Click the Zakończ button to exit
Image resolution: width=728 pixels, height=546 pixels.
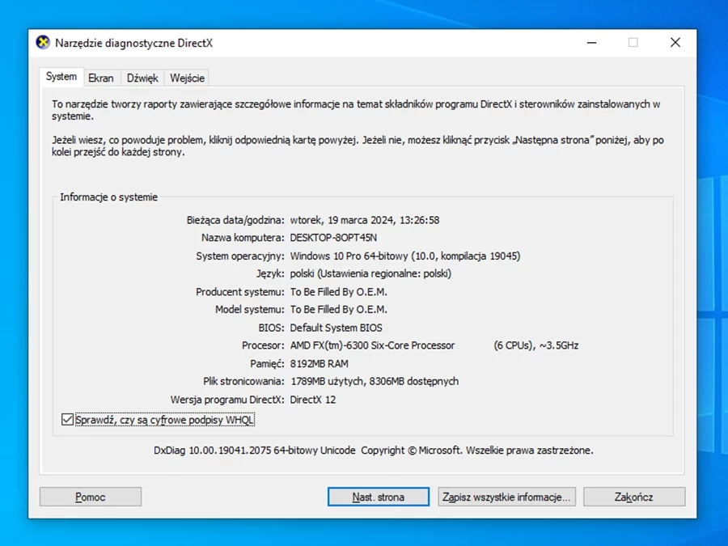[x=634, y=497]
